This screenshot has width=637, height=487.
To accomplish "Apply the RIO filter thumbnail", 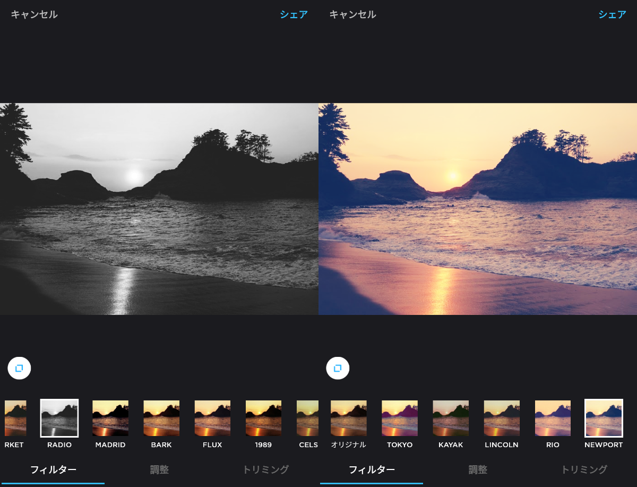I will (553, 418).
